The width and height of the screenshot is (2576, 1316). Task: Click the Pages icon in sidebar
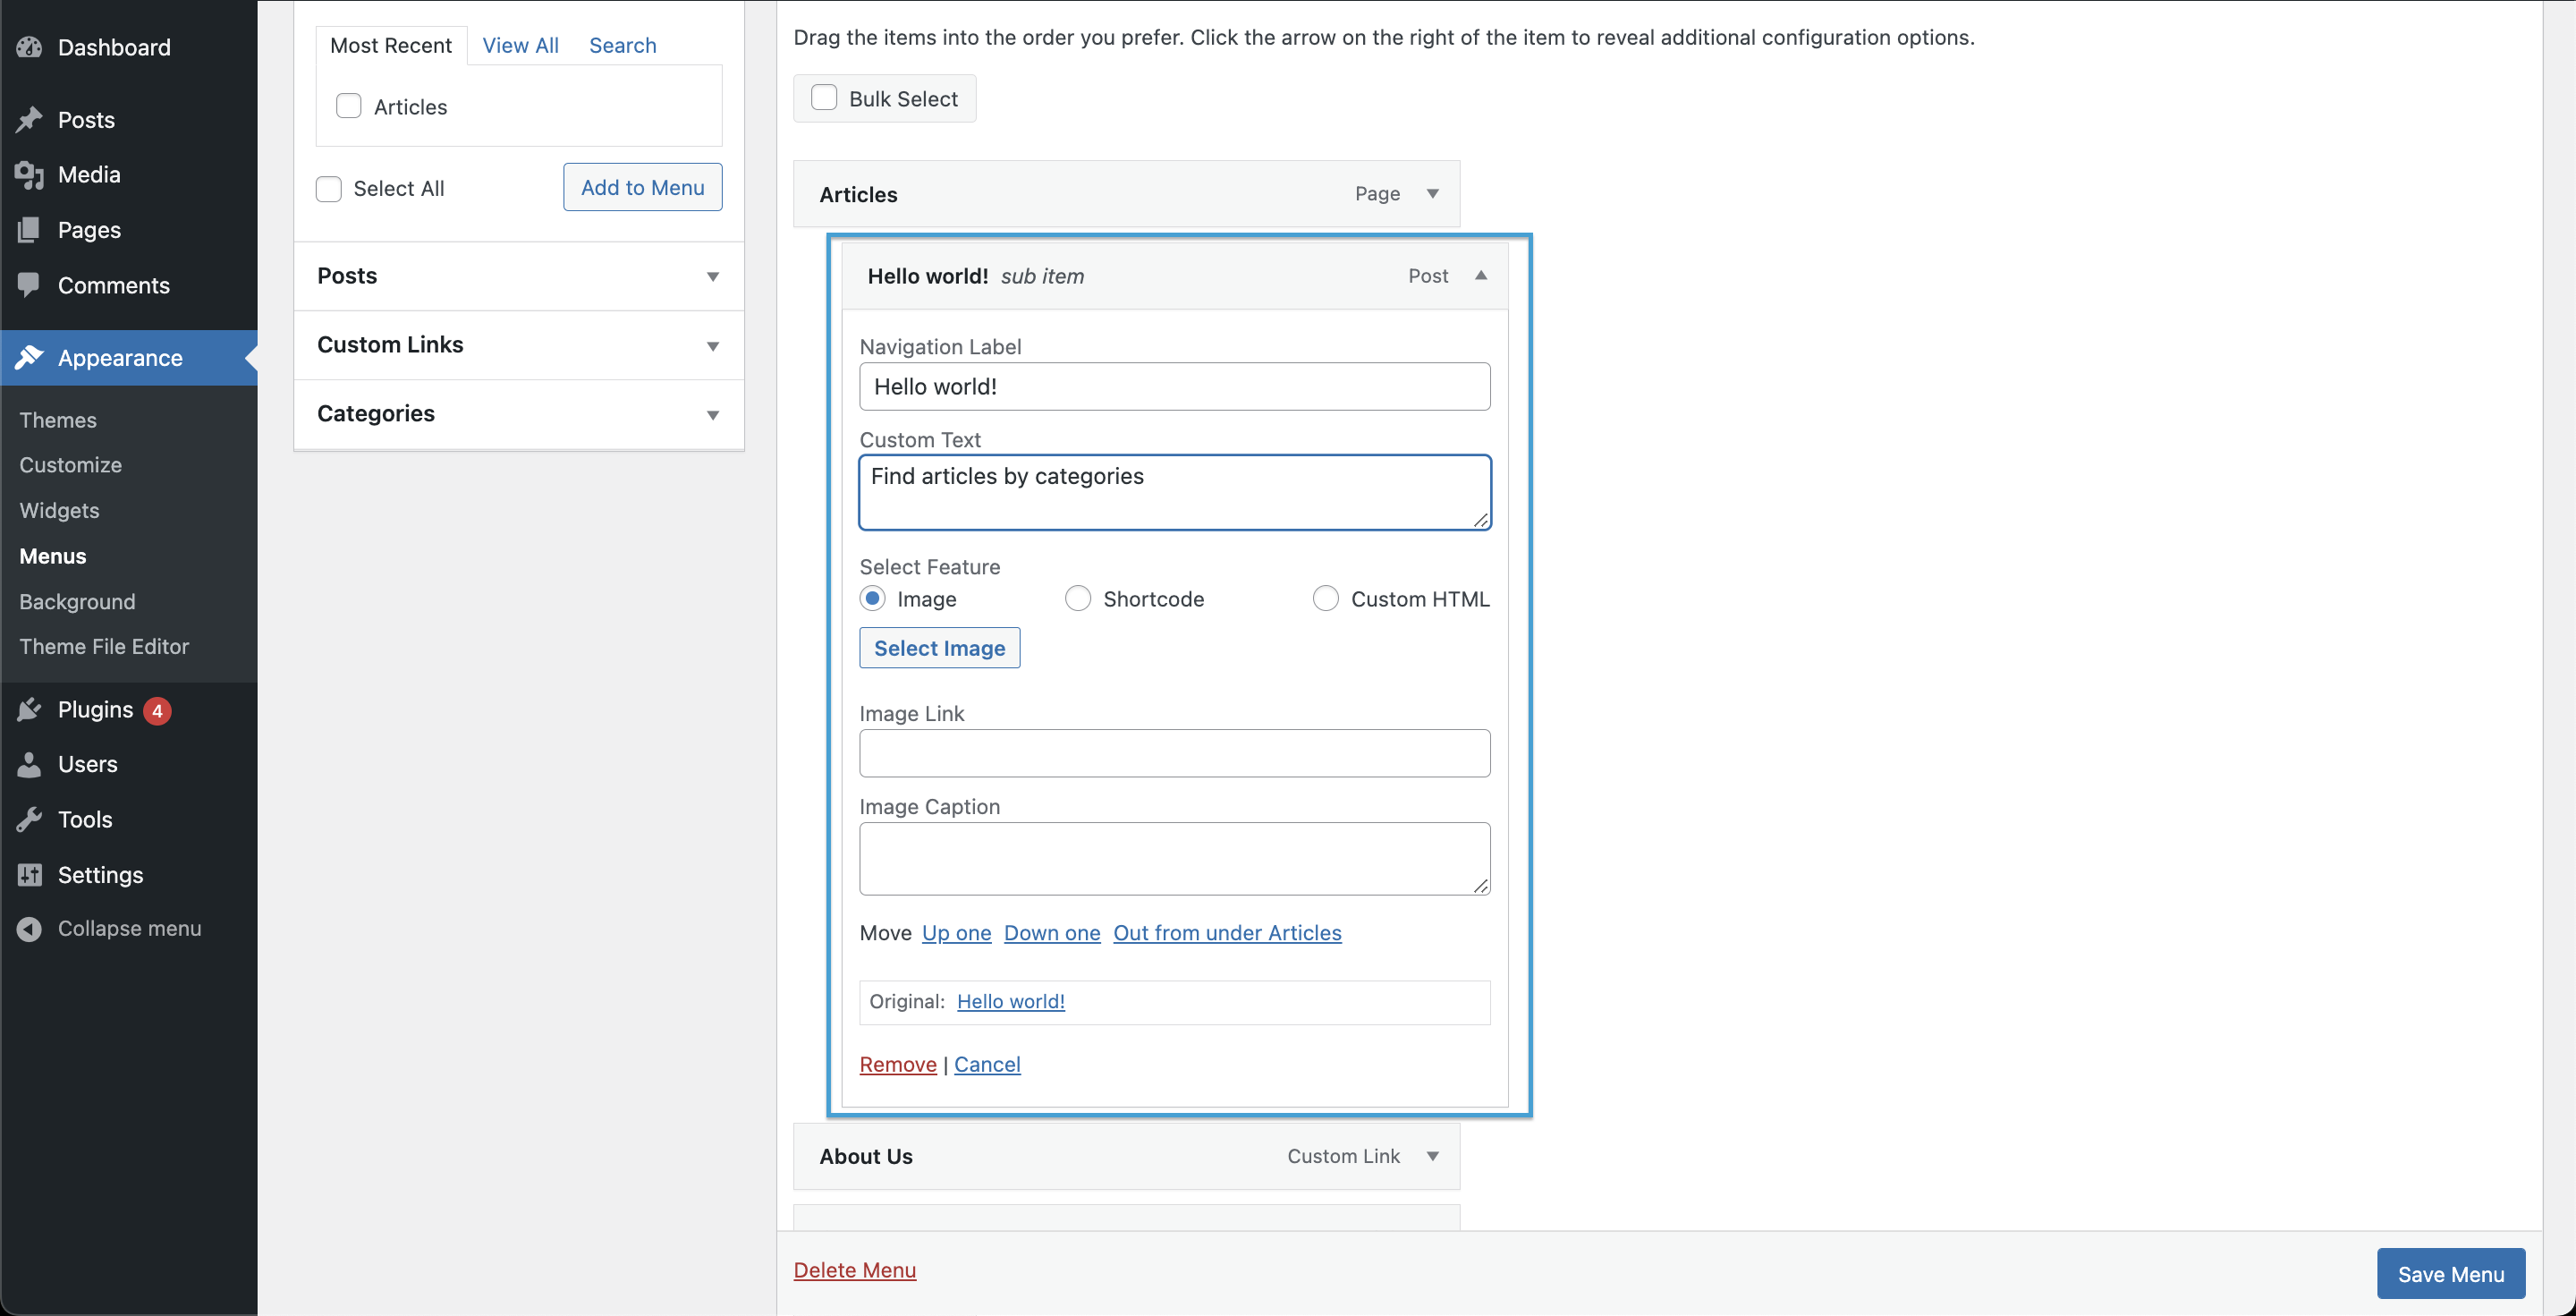29,230
